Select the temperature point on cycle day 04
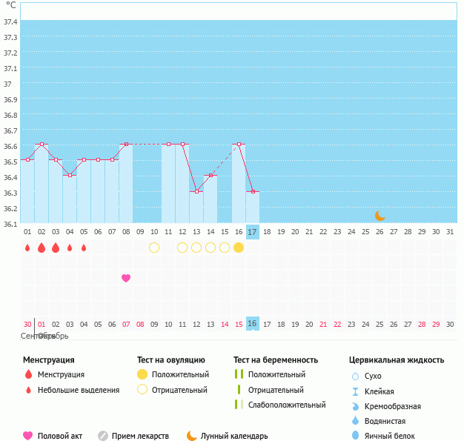Screen dimensions: 464x441 [x=70, y=175]
